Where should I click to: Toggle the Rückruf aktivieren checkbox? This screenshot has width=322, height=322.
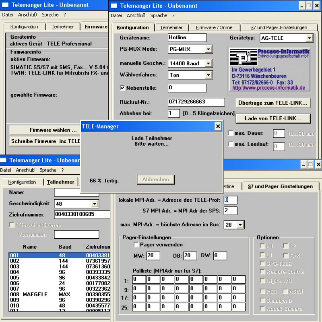point(12,225)
